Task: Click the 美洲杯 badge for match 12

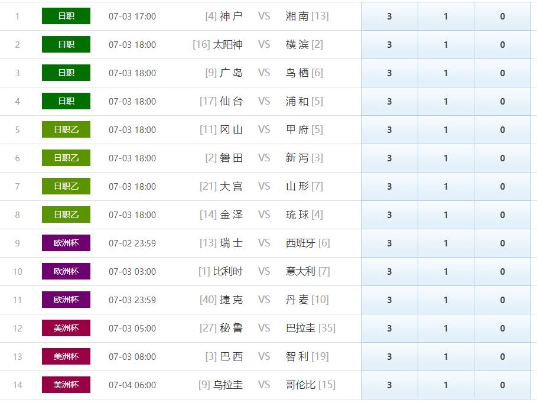Action: pyautogui.click(x=66, y=329)
